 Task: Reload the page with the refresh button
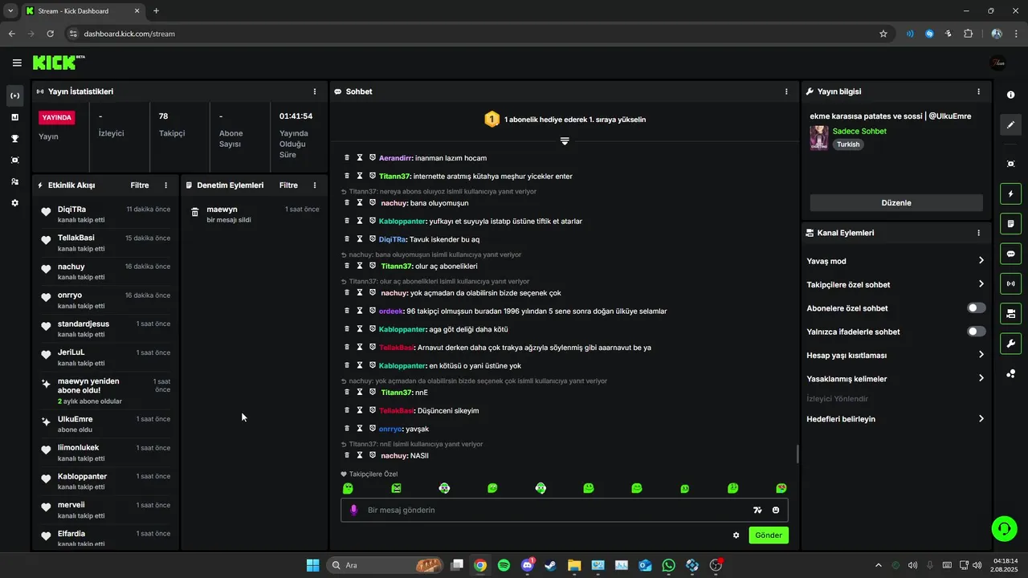(x=50, y=34)
